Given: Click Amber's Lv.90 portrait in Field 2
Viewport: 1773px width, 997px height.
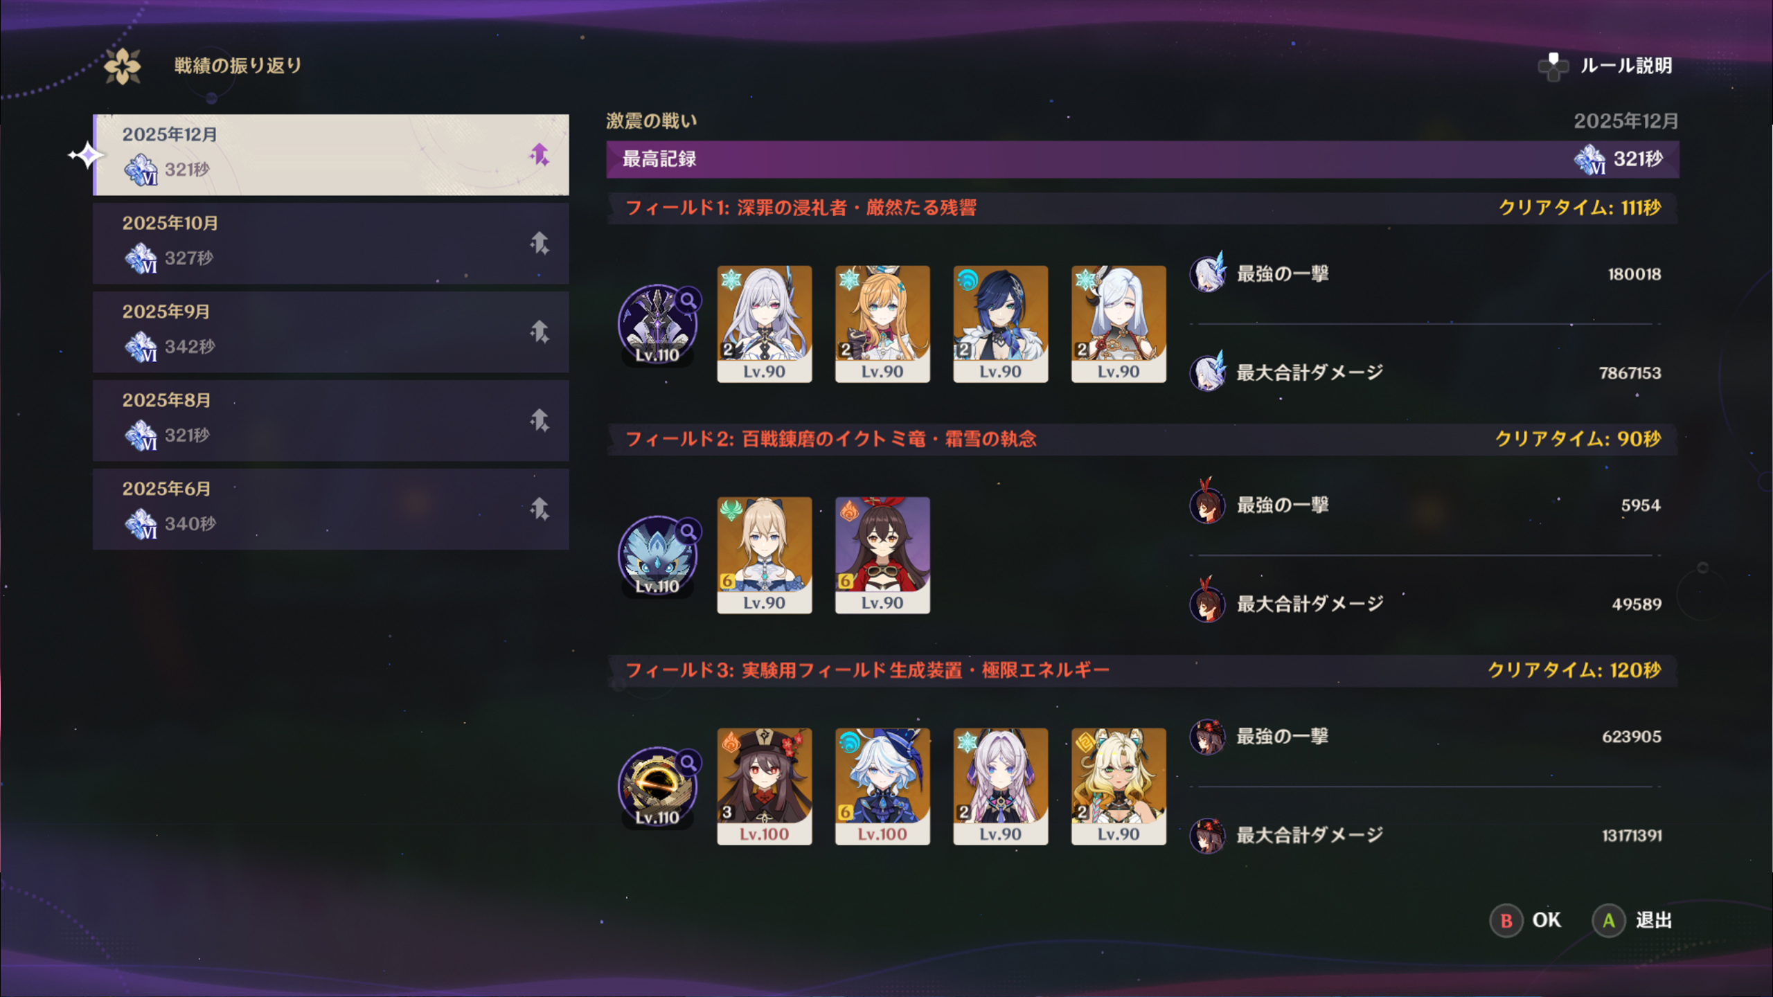Looking at the screenshot, I should [882, 555].
